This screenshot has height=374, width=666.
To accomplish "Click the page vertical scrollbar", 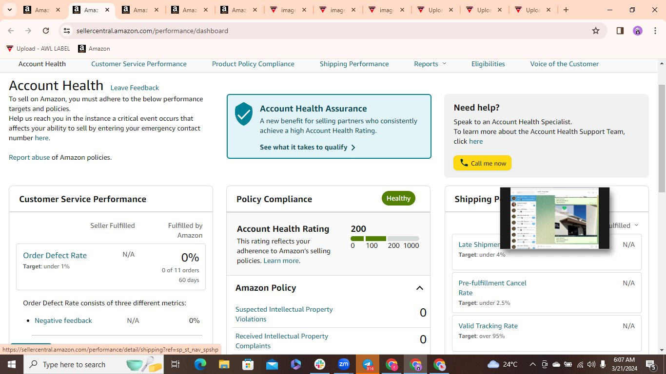I will click(x=662, y=137).
